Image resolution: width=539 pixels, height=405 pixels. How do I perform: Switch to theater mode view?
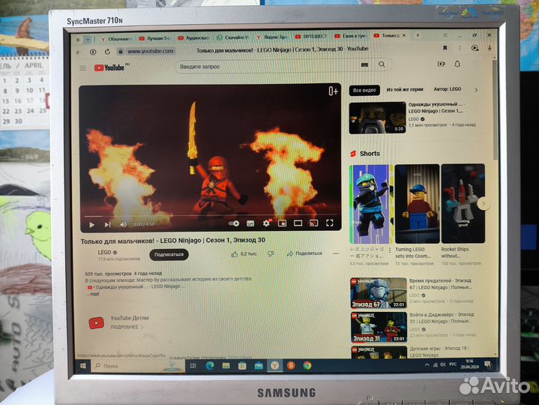(x=298, y=223)
